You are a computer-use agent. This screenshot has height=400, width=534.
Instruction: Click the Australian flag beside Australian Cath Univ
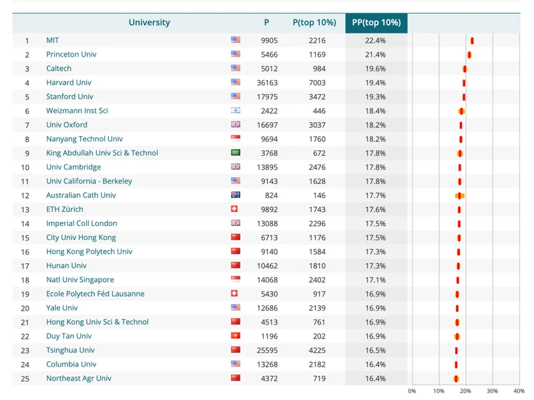coord(235,195)
